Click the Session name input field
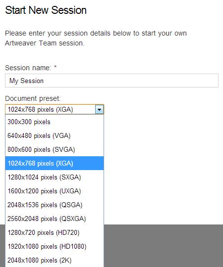This screenshot has width=223, height=267. [x=111, y=81]
